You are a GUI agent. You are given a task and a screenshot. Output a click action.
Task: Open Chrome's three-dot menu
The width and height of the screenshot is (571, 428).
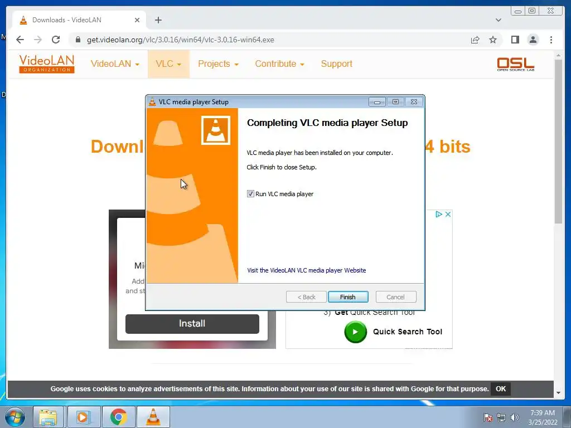pos(551,40)
